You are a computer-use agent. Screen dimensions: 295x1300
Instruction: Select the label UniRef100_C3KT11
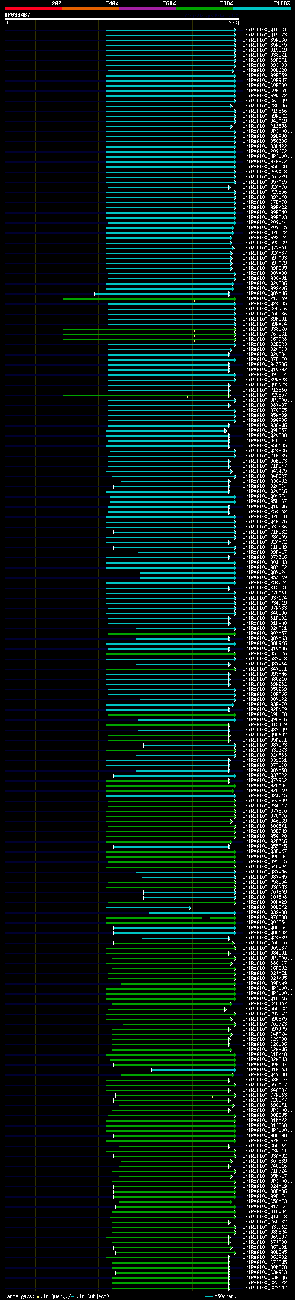coord(265,1151)
